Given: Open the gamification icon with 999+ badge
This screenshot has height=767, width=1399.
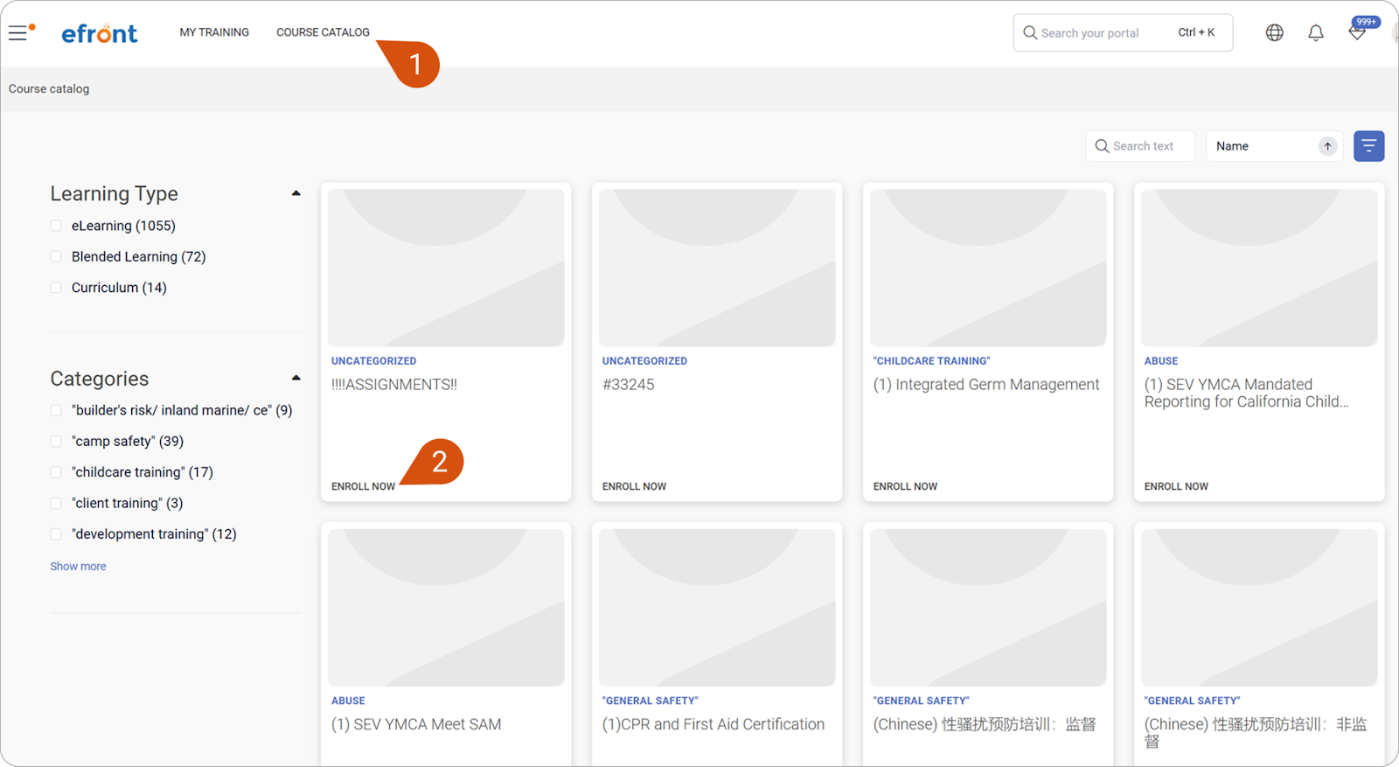Looking at the screenshot, I should [1357, 32].
